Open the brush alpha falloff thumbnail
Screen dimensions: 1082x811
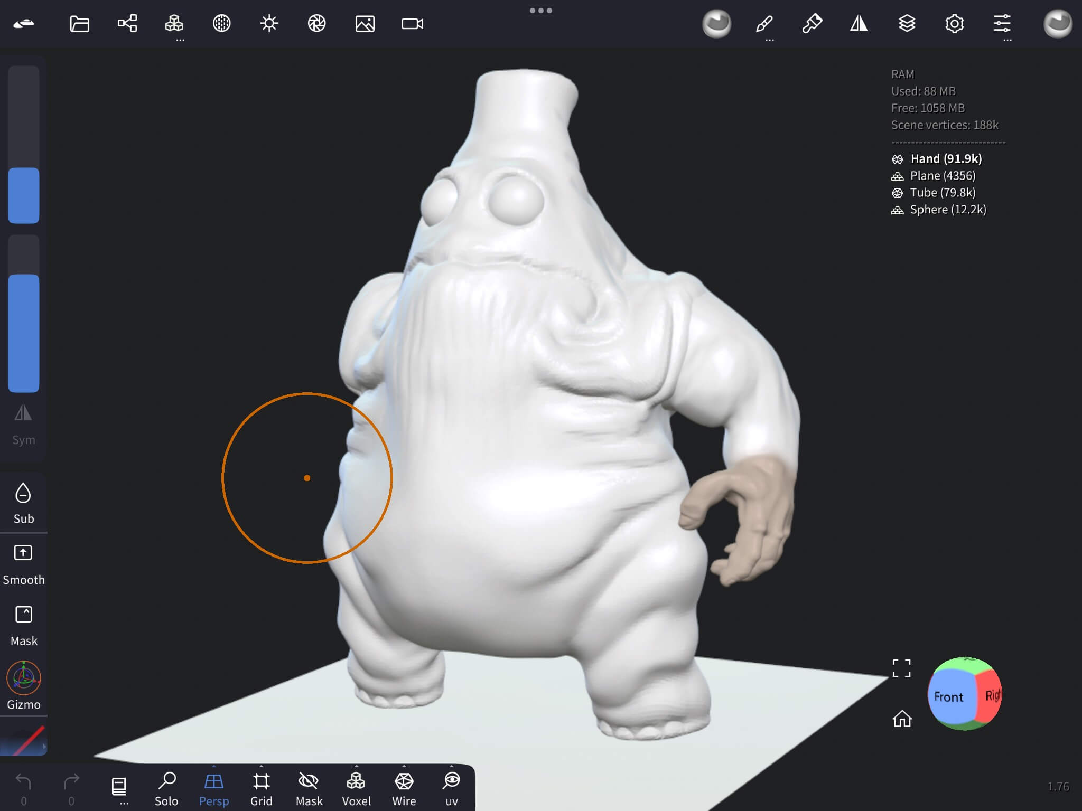point(24,740)
